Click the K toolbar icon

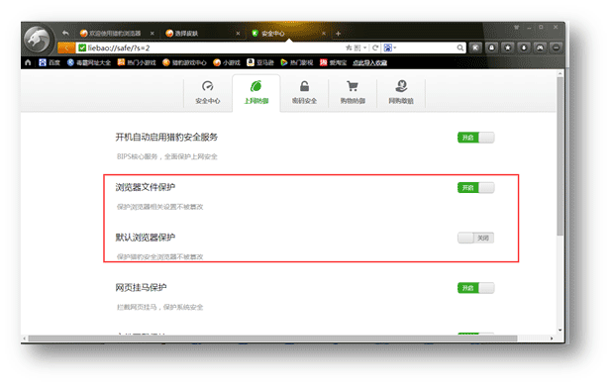pos(475,48)
